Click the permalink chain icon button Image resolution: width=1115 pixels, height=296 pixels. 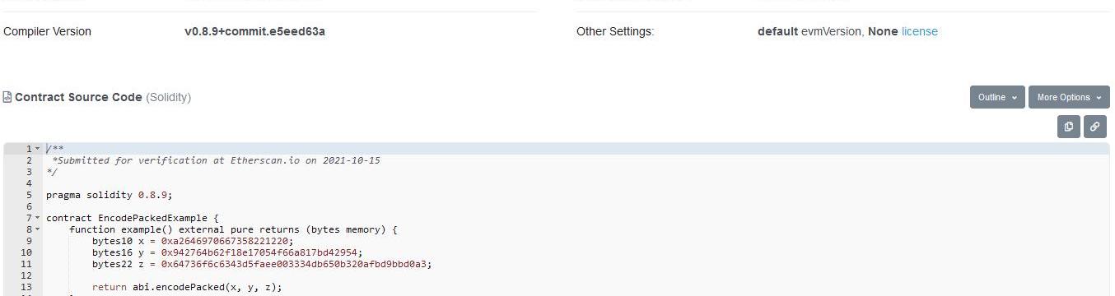tap(1094, 127)
